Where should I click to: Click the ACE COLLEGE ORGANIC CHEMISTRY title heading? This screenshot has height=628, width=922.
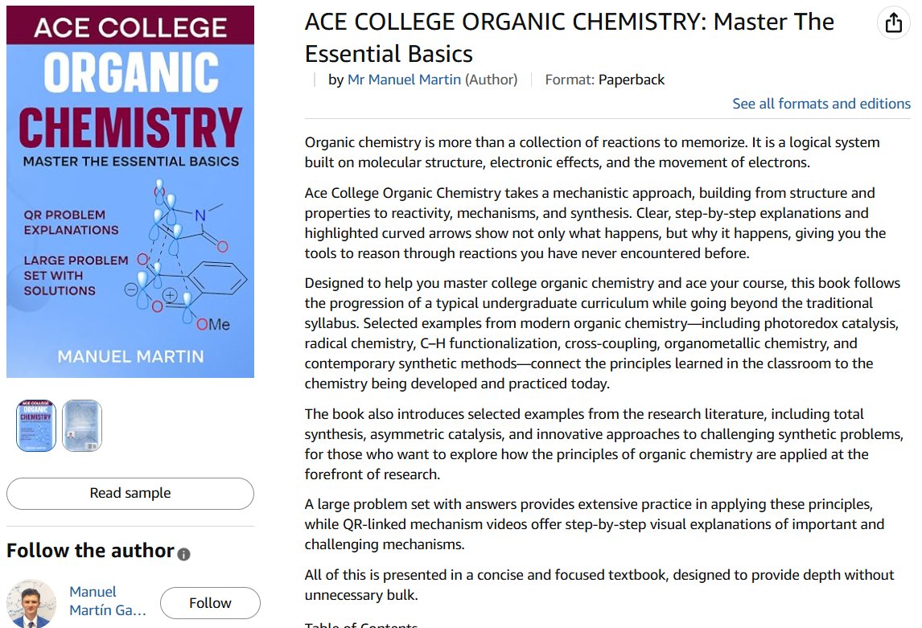569,38
